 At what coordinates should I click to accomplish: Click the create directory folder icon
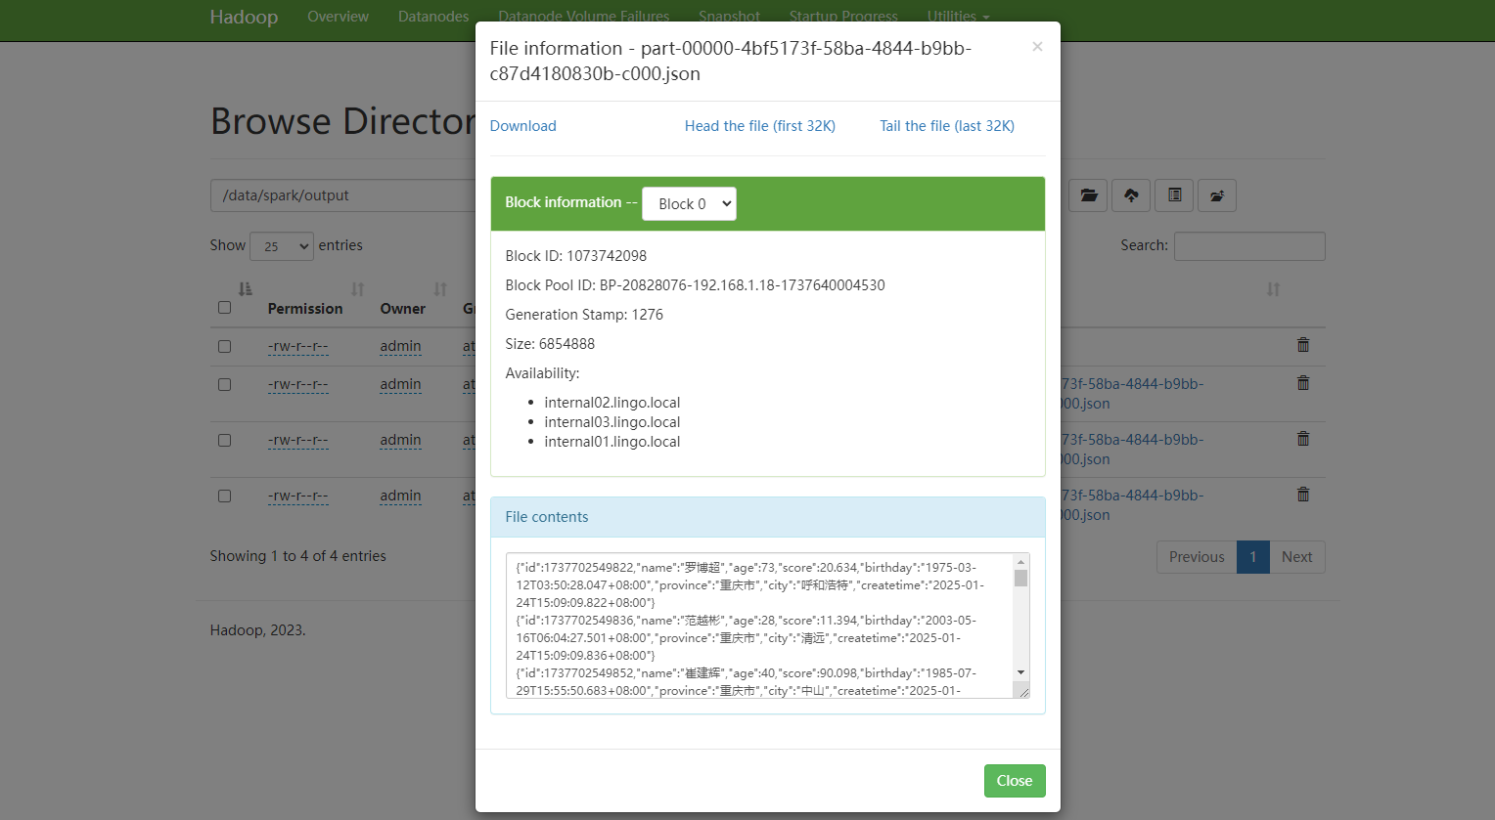pyautogui.click(x=1088, y=195)
